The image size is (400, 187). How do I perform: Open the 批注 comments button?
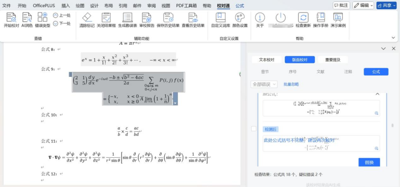point(341,5)
